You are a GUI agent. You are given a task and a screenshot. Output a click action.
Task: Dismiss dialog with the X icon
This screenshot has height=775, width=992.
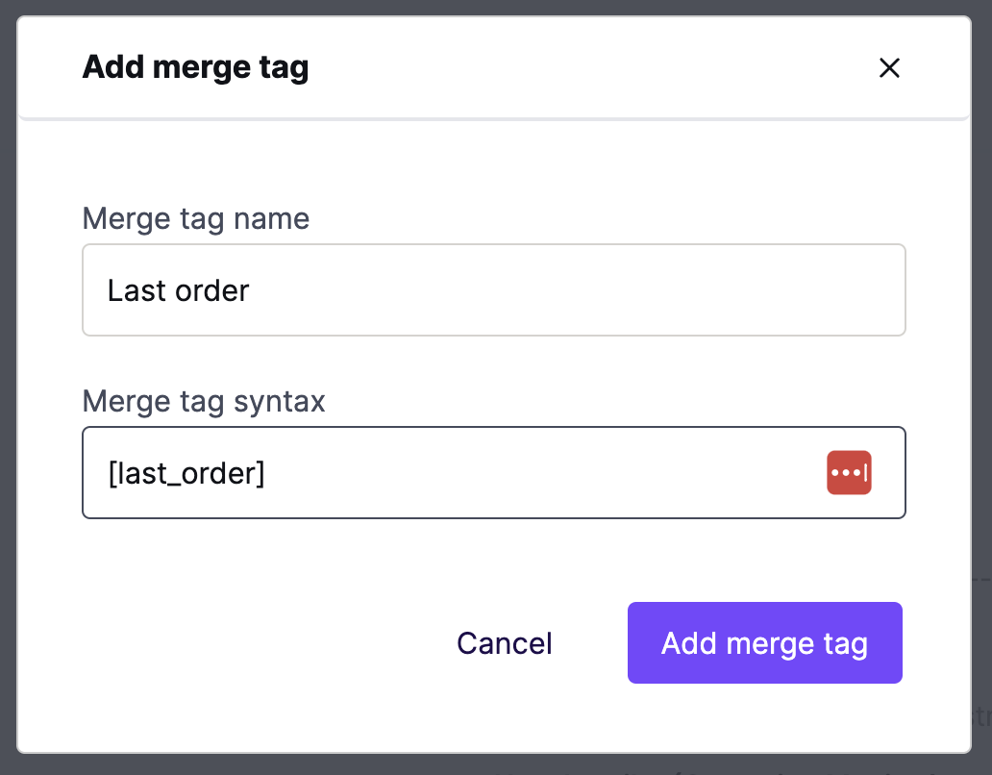[889, 67]
